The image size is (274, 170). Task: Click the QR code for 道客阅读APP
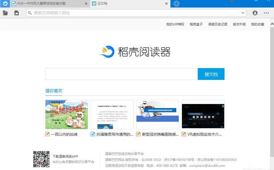point(41,159)
